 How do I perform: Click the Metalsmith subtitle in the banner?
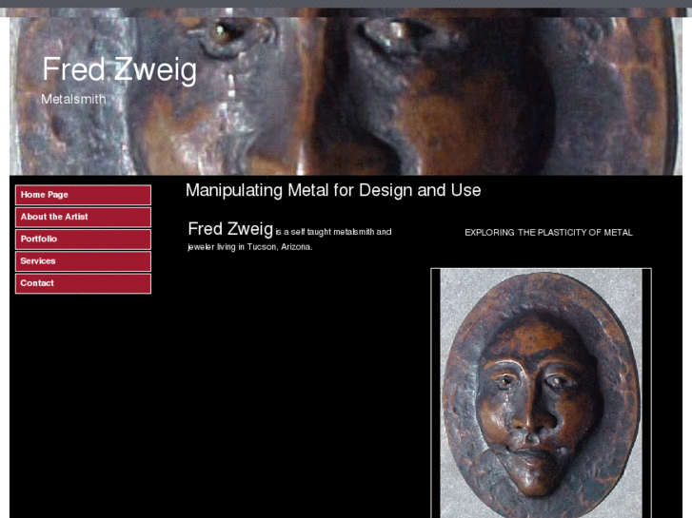(x=73, y=99)
